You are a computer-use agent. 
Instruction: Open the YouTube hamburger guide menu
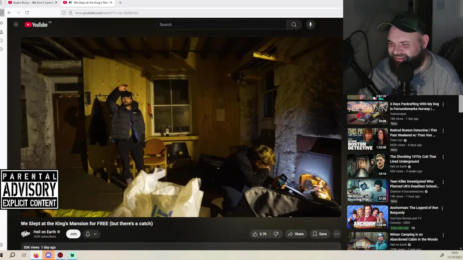16,25
